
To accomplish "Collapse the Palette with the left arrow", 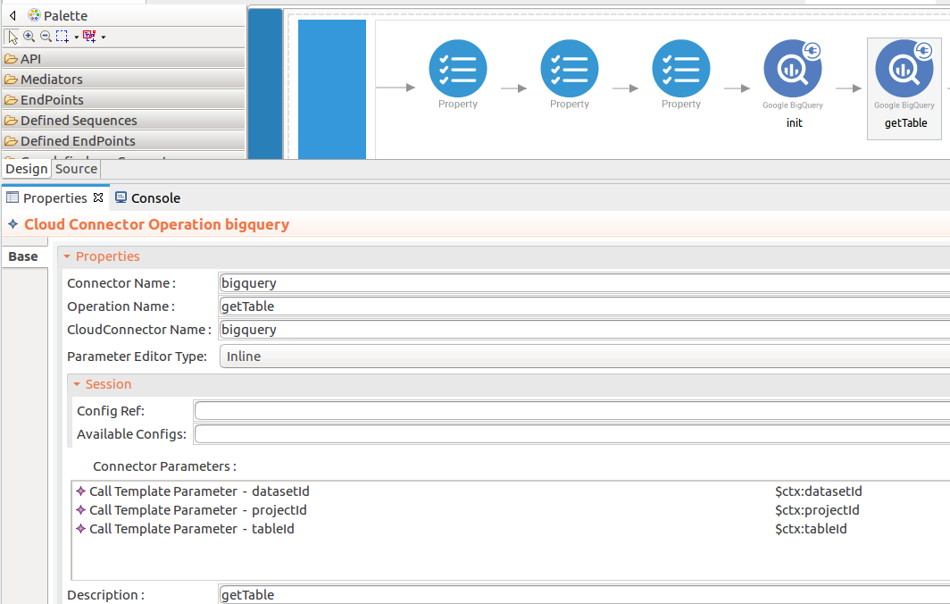I will pos(12,15).
